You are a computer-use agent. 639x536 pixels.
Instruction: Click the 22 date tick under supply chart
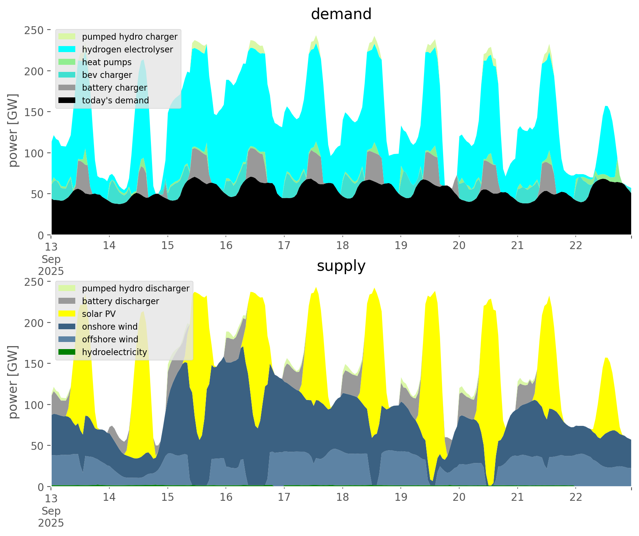click(576, 497)
